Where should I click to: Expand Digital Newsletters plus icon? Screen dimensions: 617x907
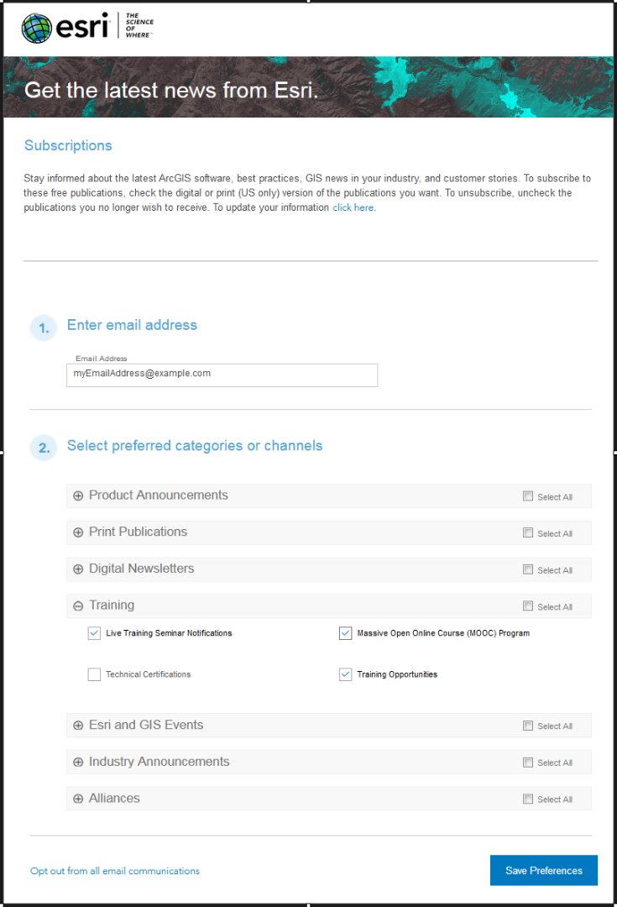78,569
